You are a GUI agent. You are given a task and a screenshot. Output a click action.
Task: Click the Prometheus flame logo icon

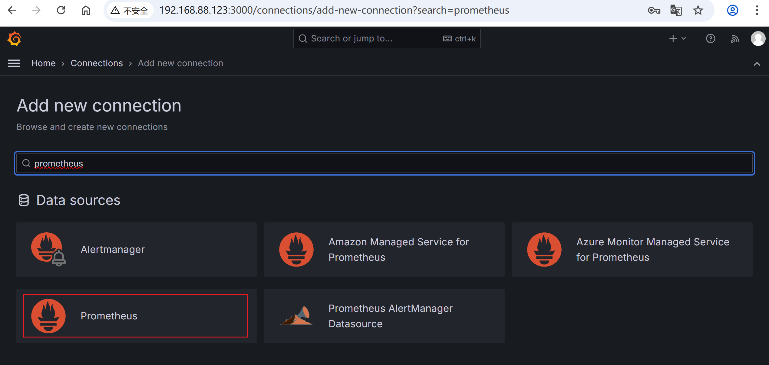point(48,316)
